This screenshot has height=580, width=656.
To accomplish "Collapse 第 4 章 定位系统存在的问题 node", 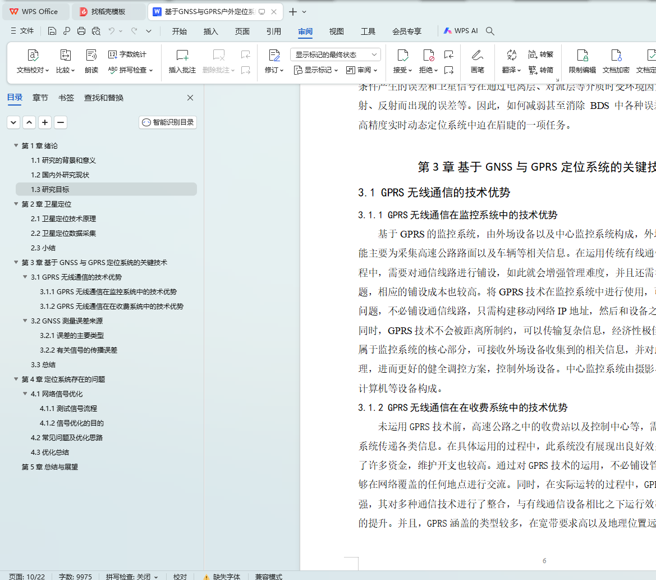I will (x=16, y=379).
